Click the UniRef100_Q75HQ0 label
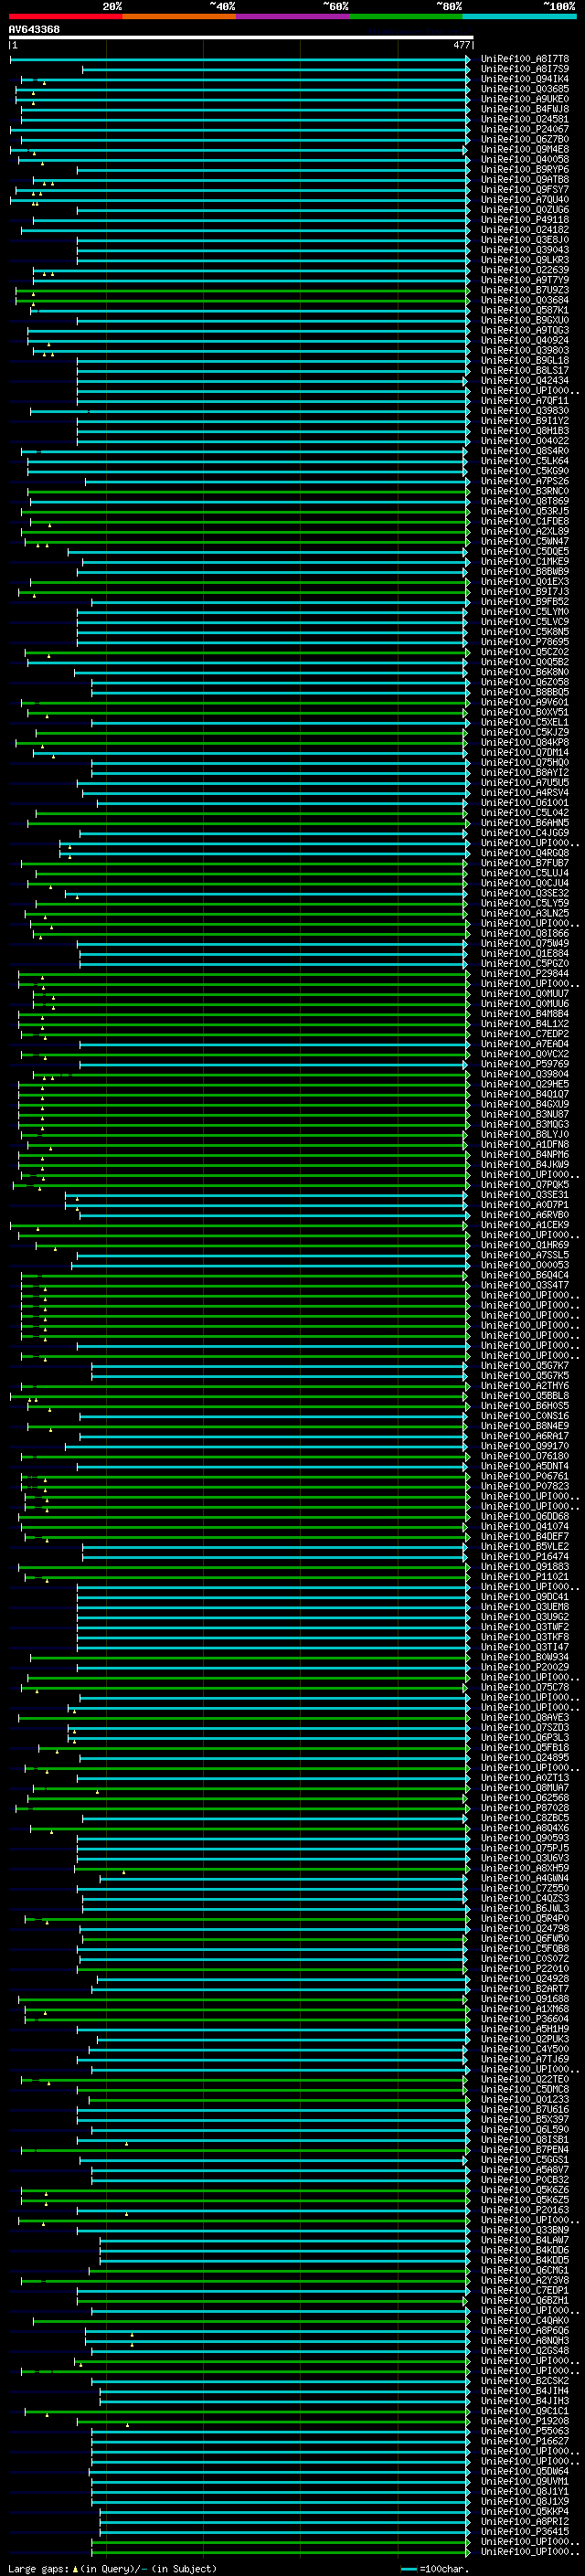This screenshot has width=585, height=2576. click(x=525, y=763)
